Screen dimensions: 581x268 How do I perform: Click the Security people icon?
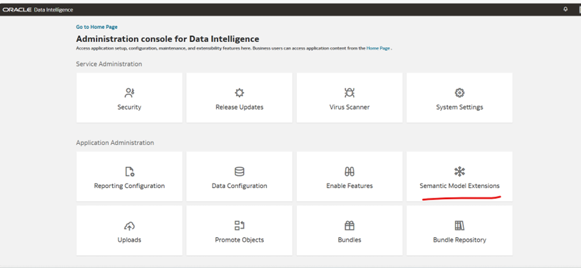129,93
